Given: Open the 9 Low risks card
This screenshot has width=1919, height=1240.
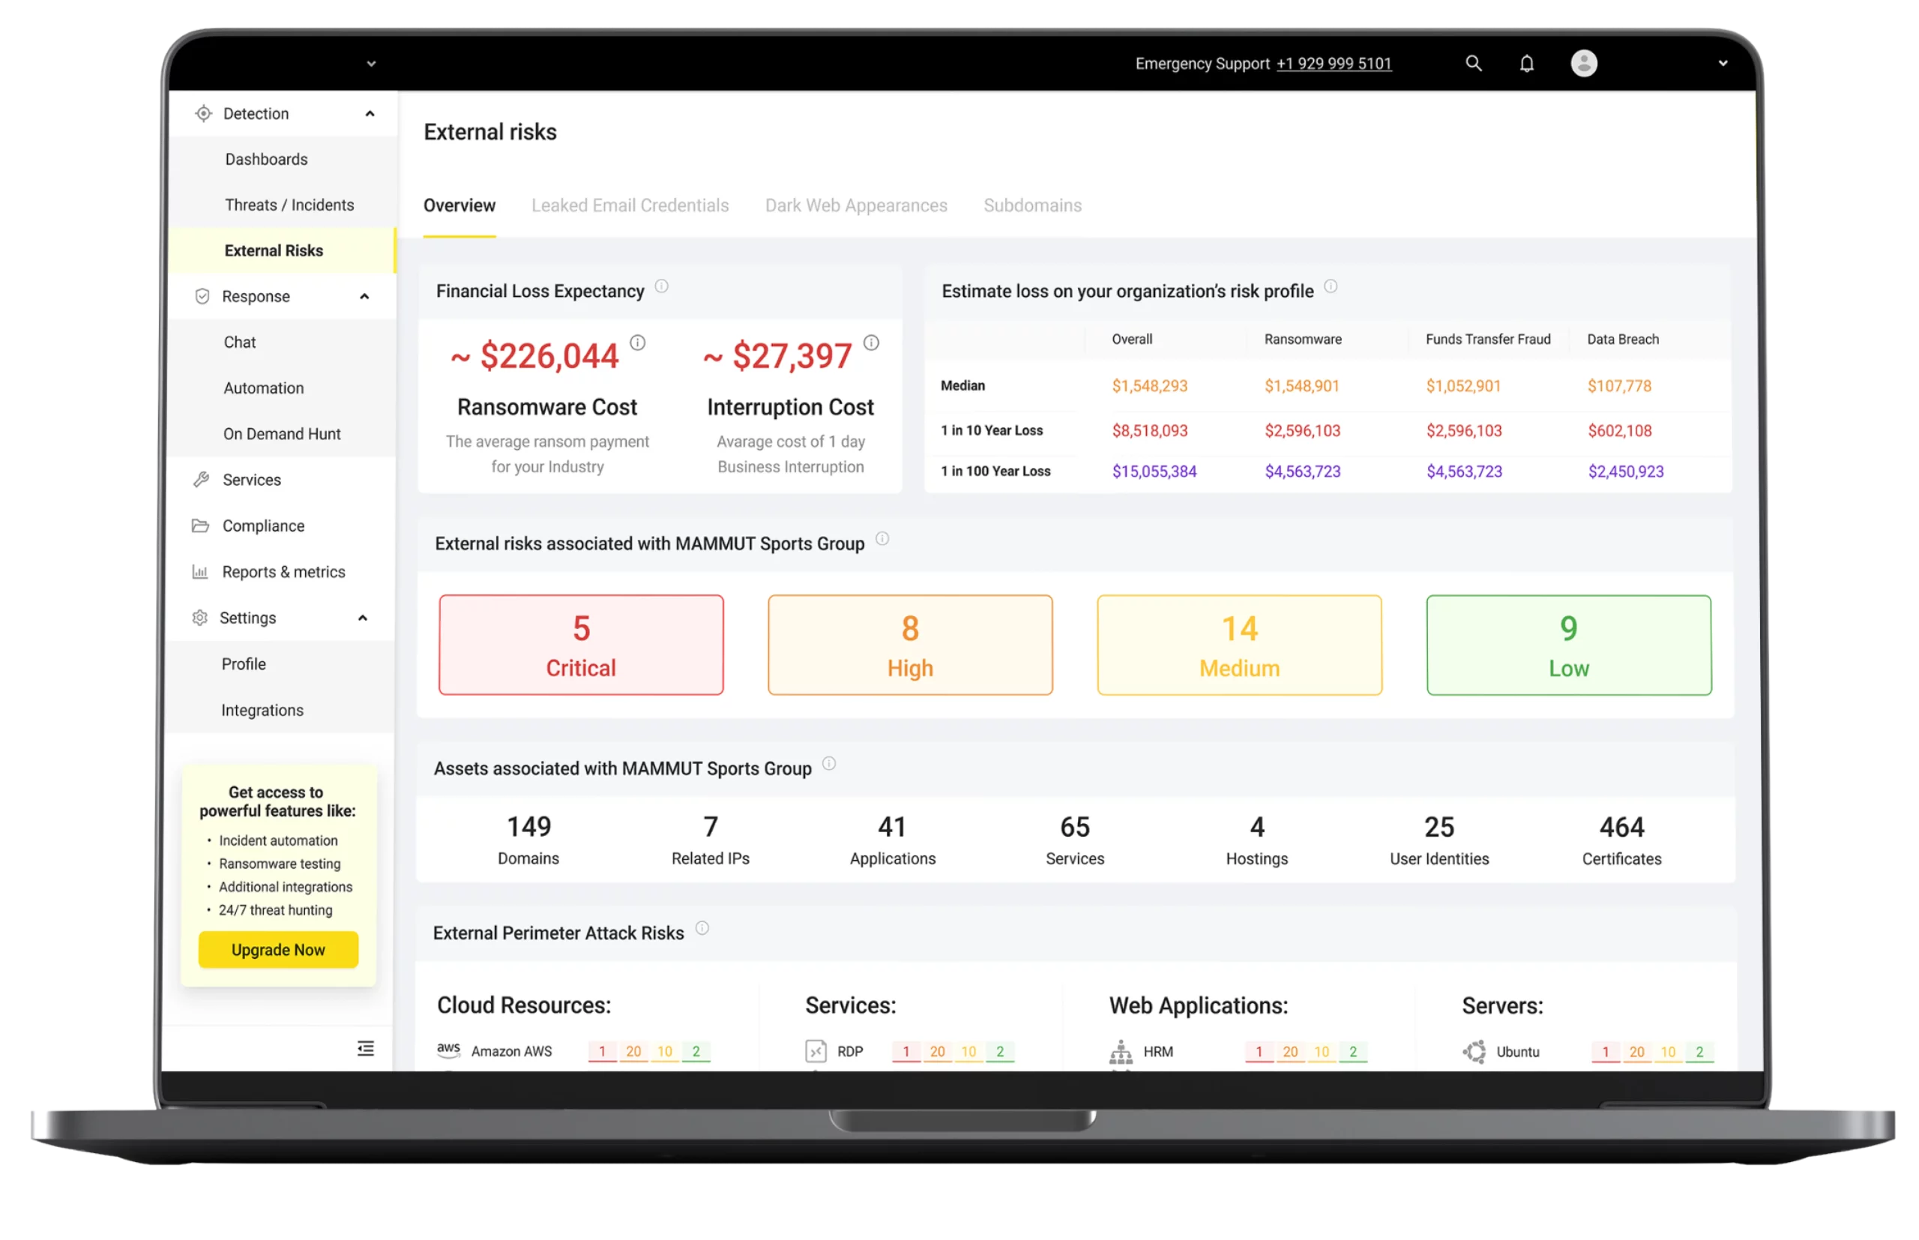Looking at the screenshot, I should point(1568,645).
